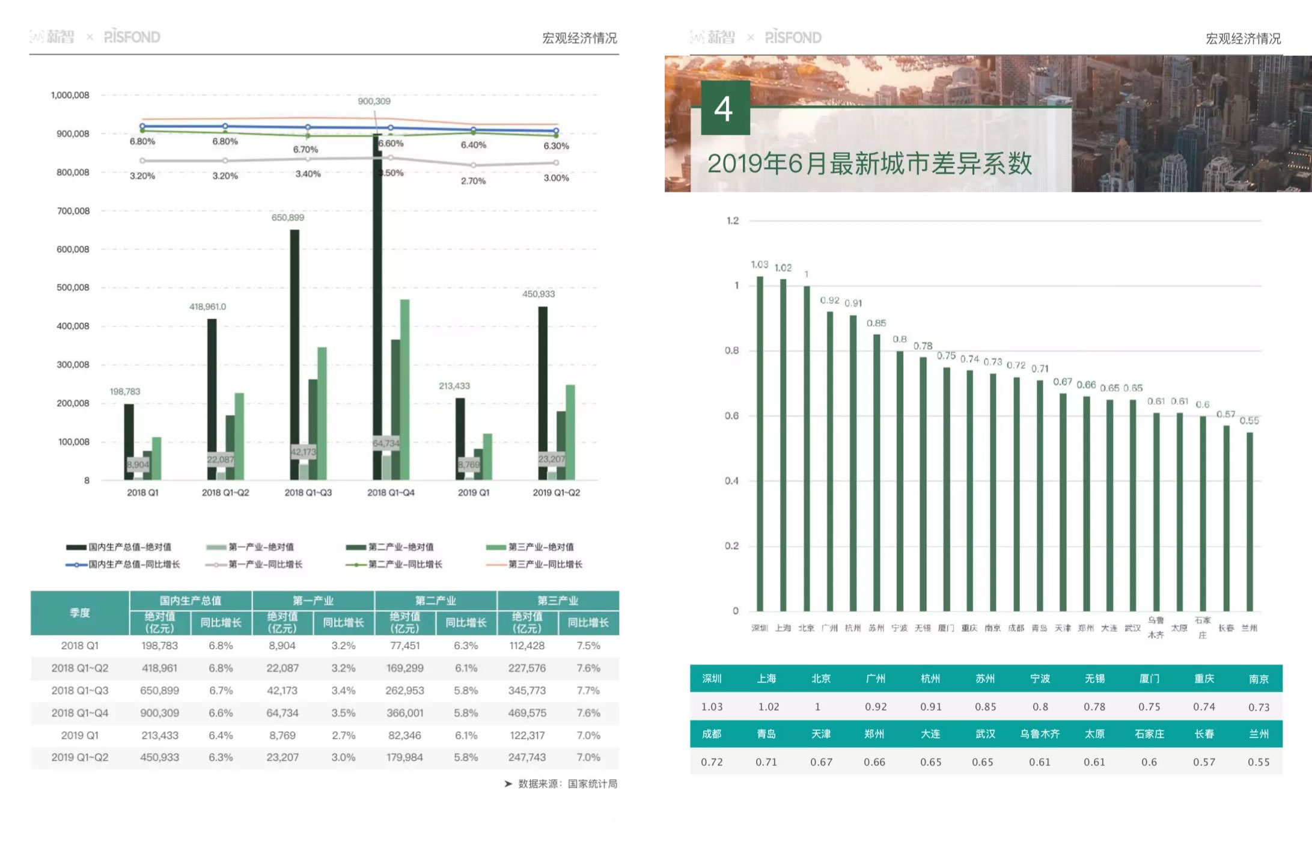Click the 2019 Q1~Q2 row label in table
1312x853 pixels.
[80, 757]
